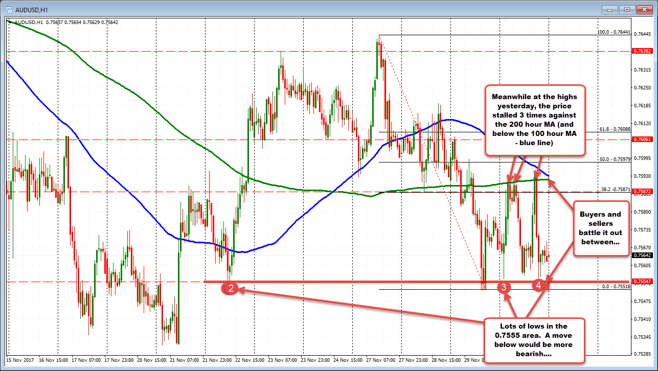Expand the one-click trading panel arrow
This screenshot has height=371, width=658.
[x=9, y=21]
